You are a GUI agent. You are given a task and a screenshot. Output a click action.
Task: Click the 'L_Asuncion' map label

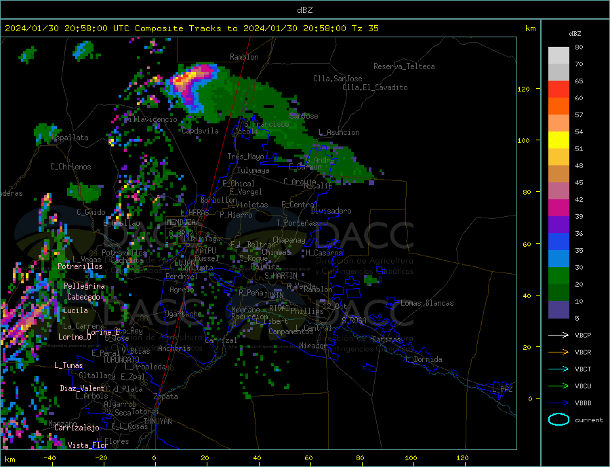click(x=340, y=132)
